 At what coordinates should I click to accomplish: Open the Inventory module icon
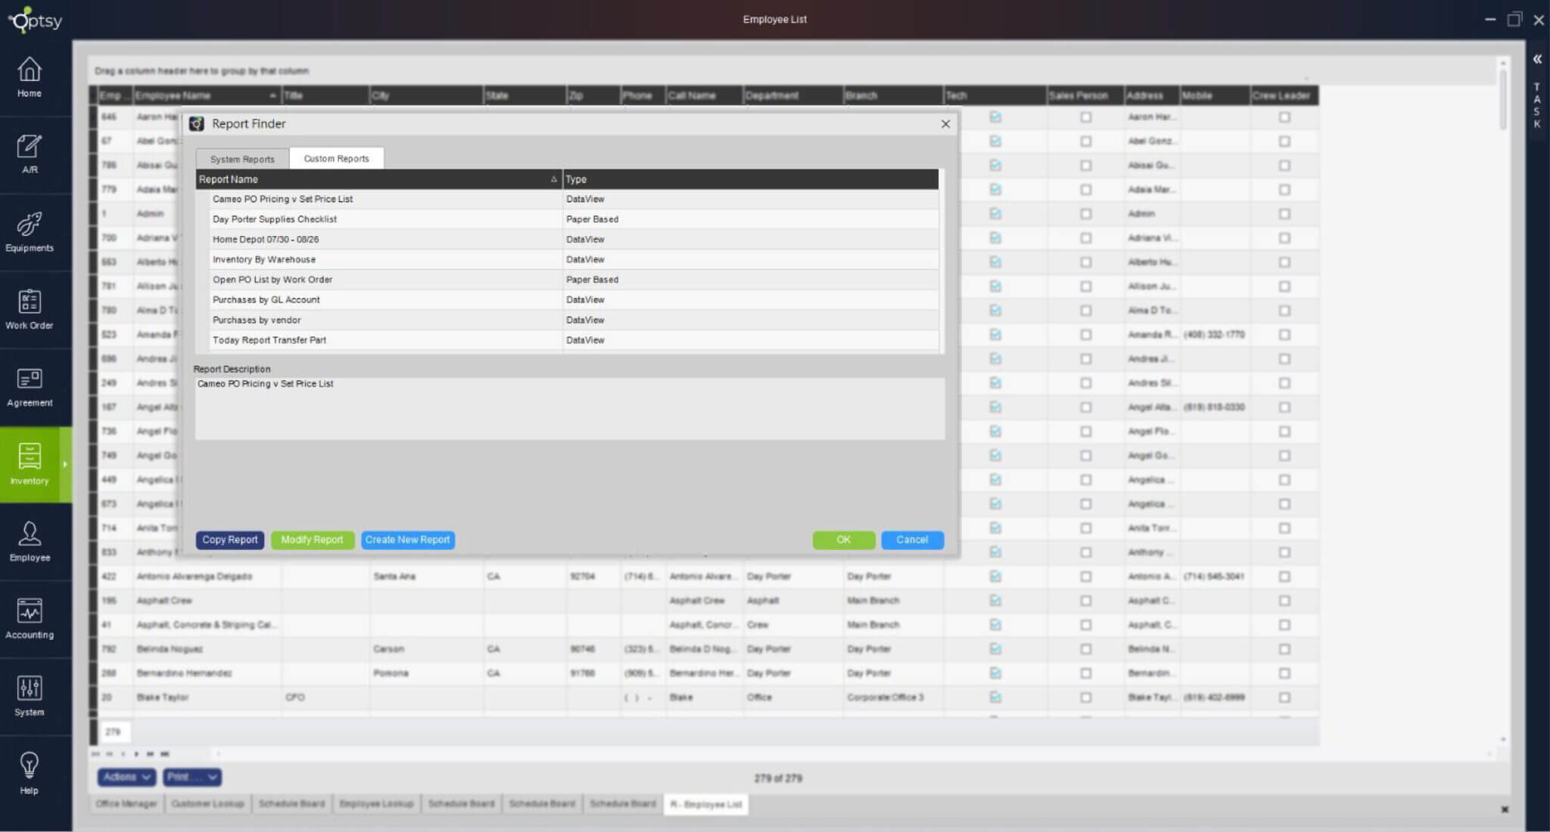[30, 464]
